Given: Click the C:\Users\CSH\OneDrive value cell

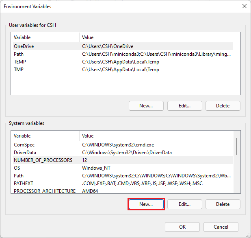Looking at the screenshot, I should point(108,46).
